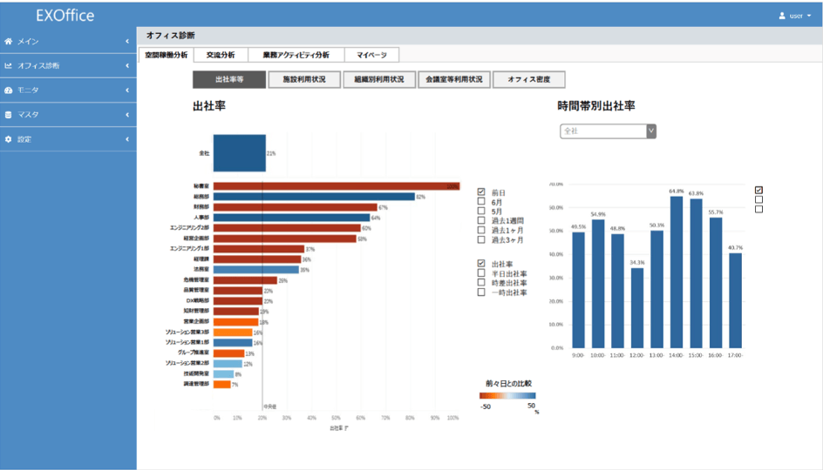823x470 pixels.
Task: Click the user profile icon in header
Action: click(782, 16)
